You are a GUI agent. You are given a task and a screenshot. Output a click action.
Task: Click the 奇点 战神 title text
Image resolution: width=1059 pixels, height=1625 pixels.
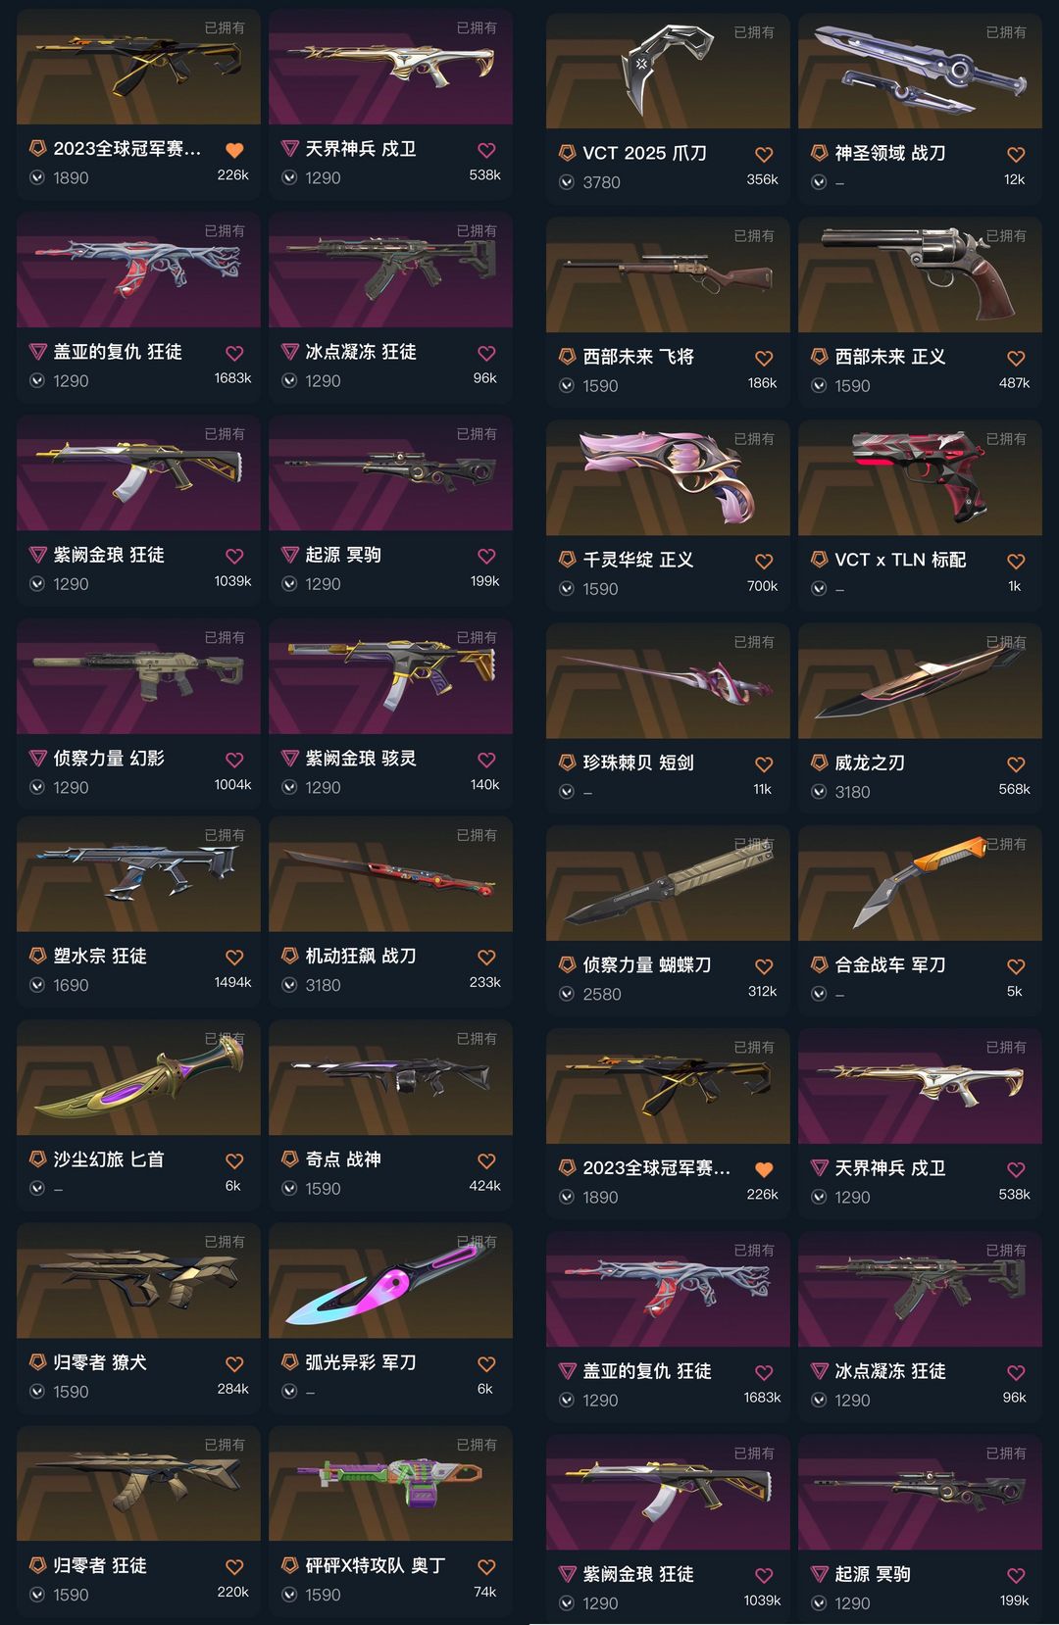(x=343, y=1159)
